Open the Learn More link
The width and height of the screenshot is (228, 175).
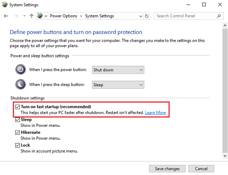[x=155, y=113]
